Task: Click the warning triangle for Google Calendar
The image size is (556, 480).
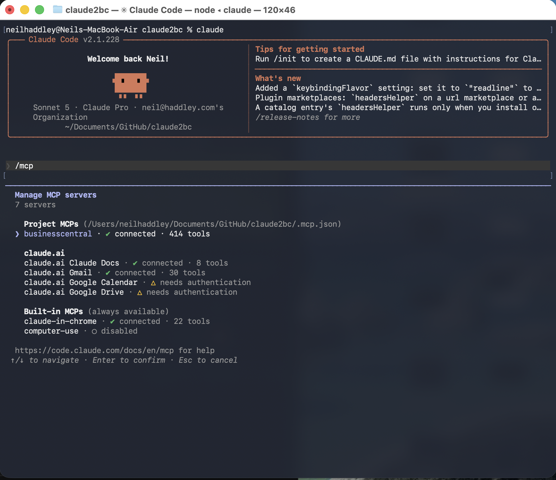Action: (x=153, y=283)
